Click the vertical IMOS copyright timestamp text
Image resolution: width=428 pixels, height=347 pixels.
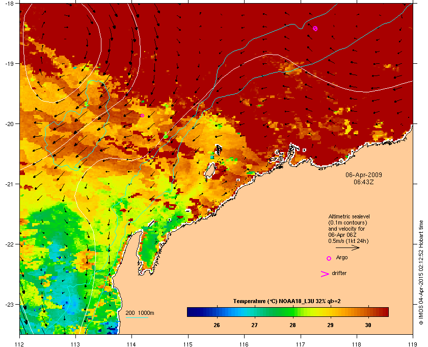[421, 272]
